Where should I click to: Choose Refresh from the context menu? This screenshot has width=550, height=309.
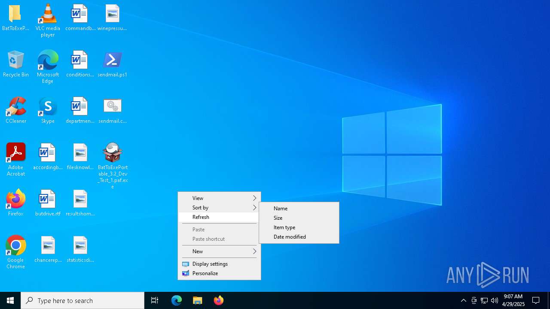(x=219, y=217)
